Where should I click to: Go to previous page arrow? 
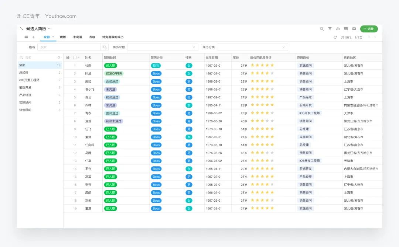[369, 37]
